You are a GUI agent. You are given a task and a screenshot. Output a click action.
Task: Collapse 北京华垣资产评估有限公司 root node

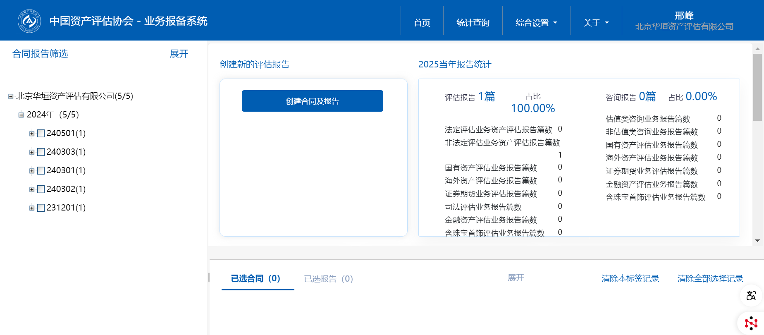11,96
